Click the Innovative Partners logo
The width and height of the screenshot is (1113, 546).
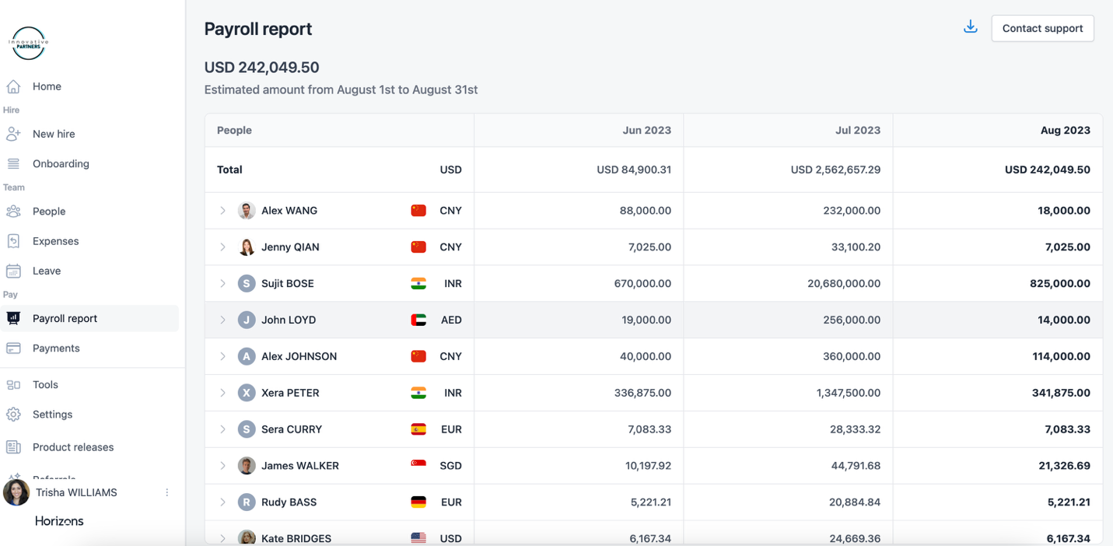point(29,44)
